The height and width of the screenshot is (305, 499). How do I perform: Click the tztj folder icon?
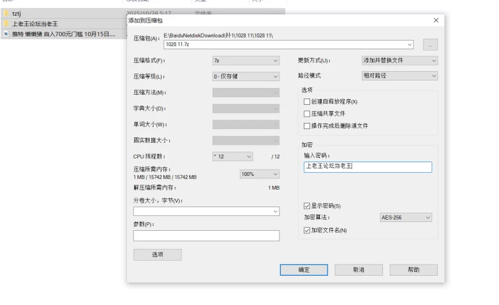tap(6, 13)
